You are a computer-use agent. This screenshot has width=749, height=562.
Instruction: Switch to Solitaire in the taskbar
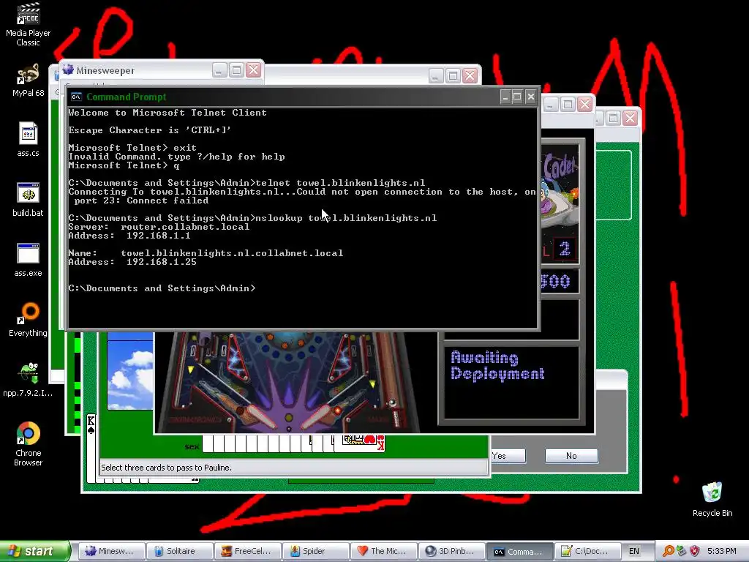click(178, 551)
